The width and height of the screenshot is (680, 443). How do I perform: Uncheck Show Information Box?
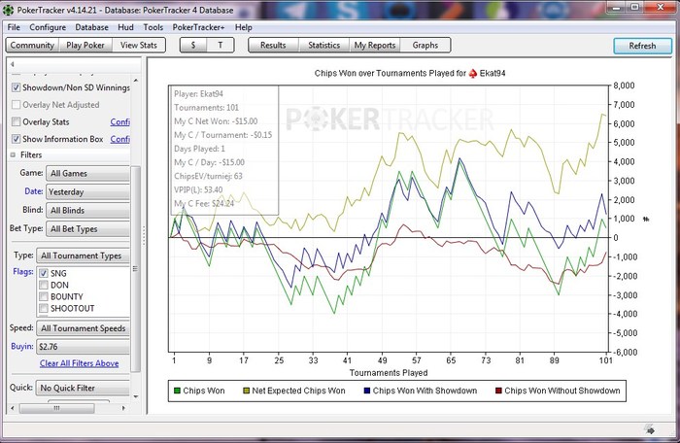pyautogui.click(x=17, y=139)
